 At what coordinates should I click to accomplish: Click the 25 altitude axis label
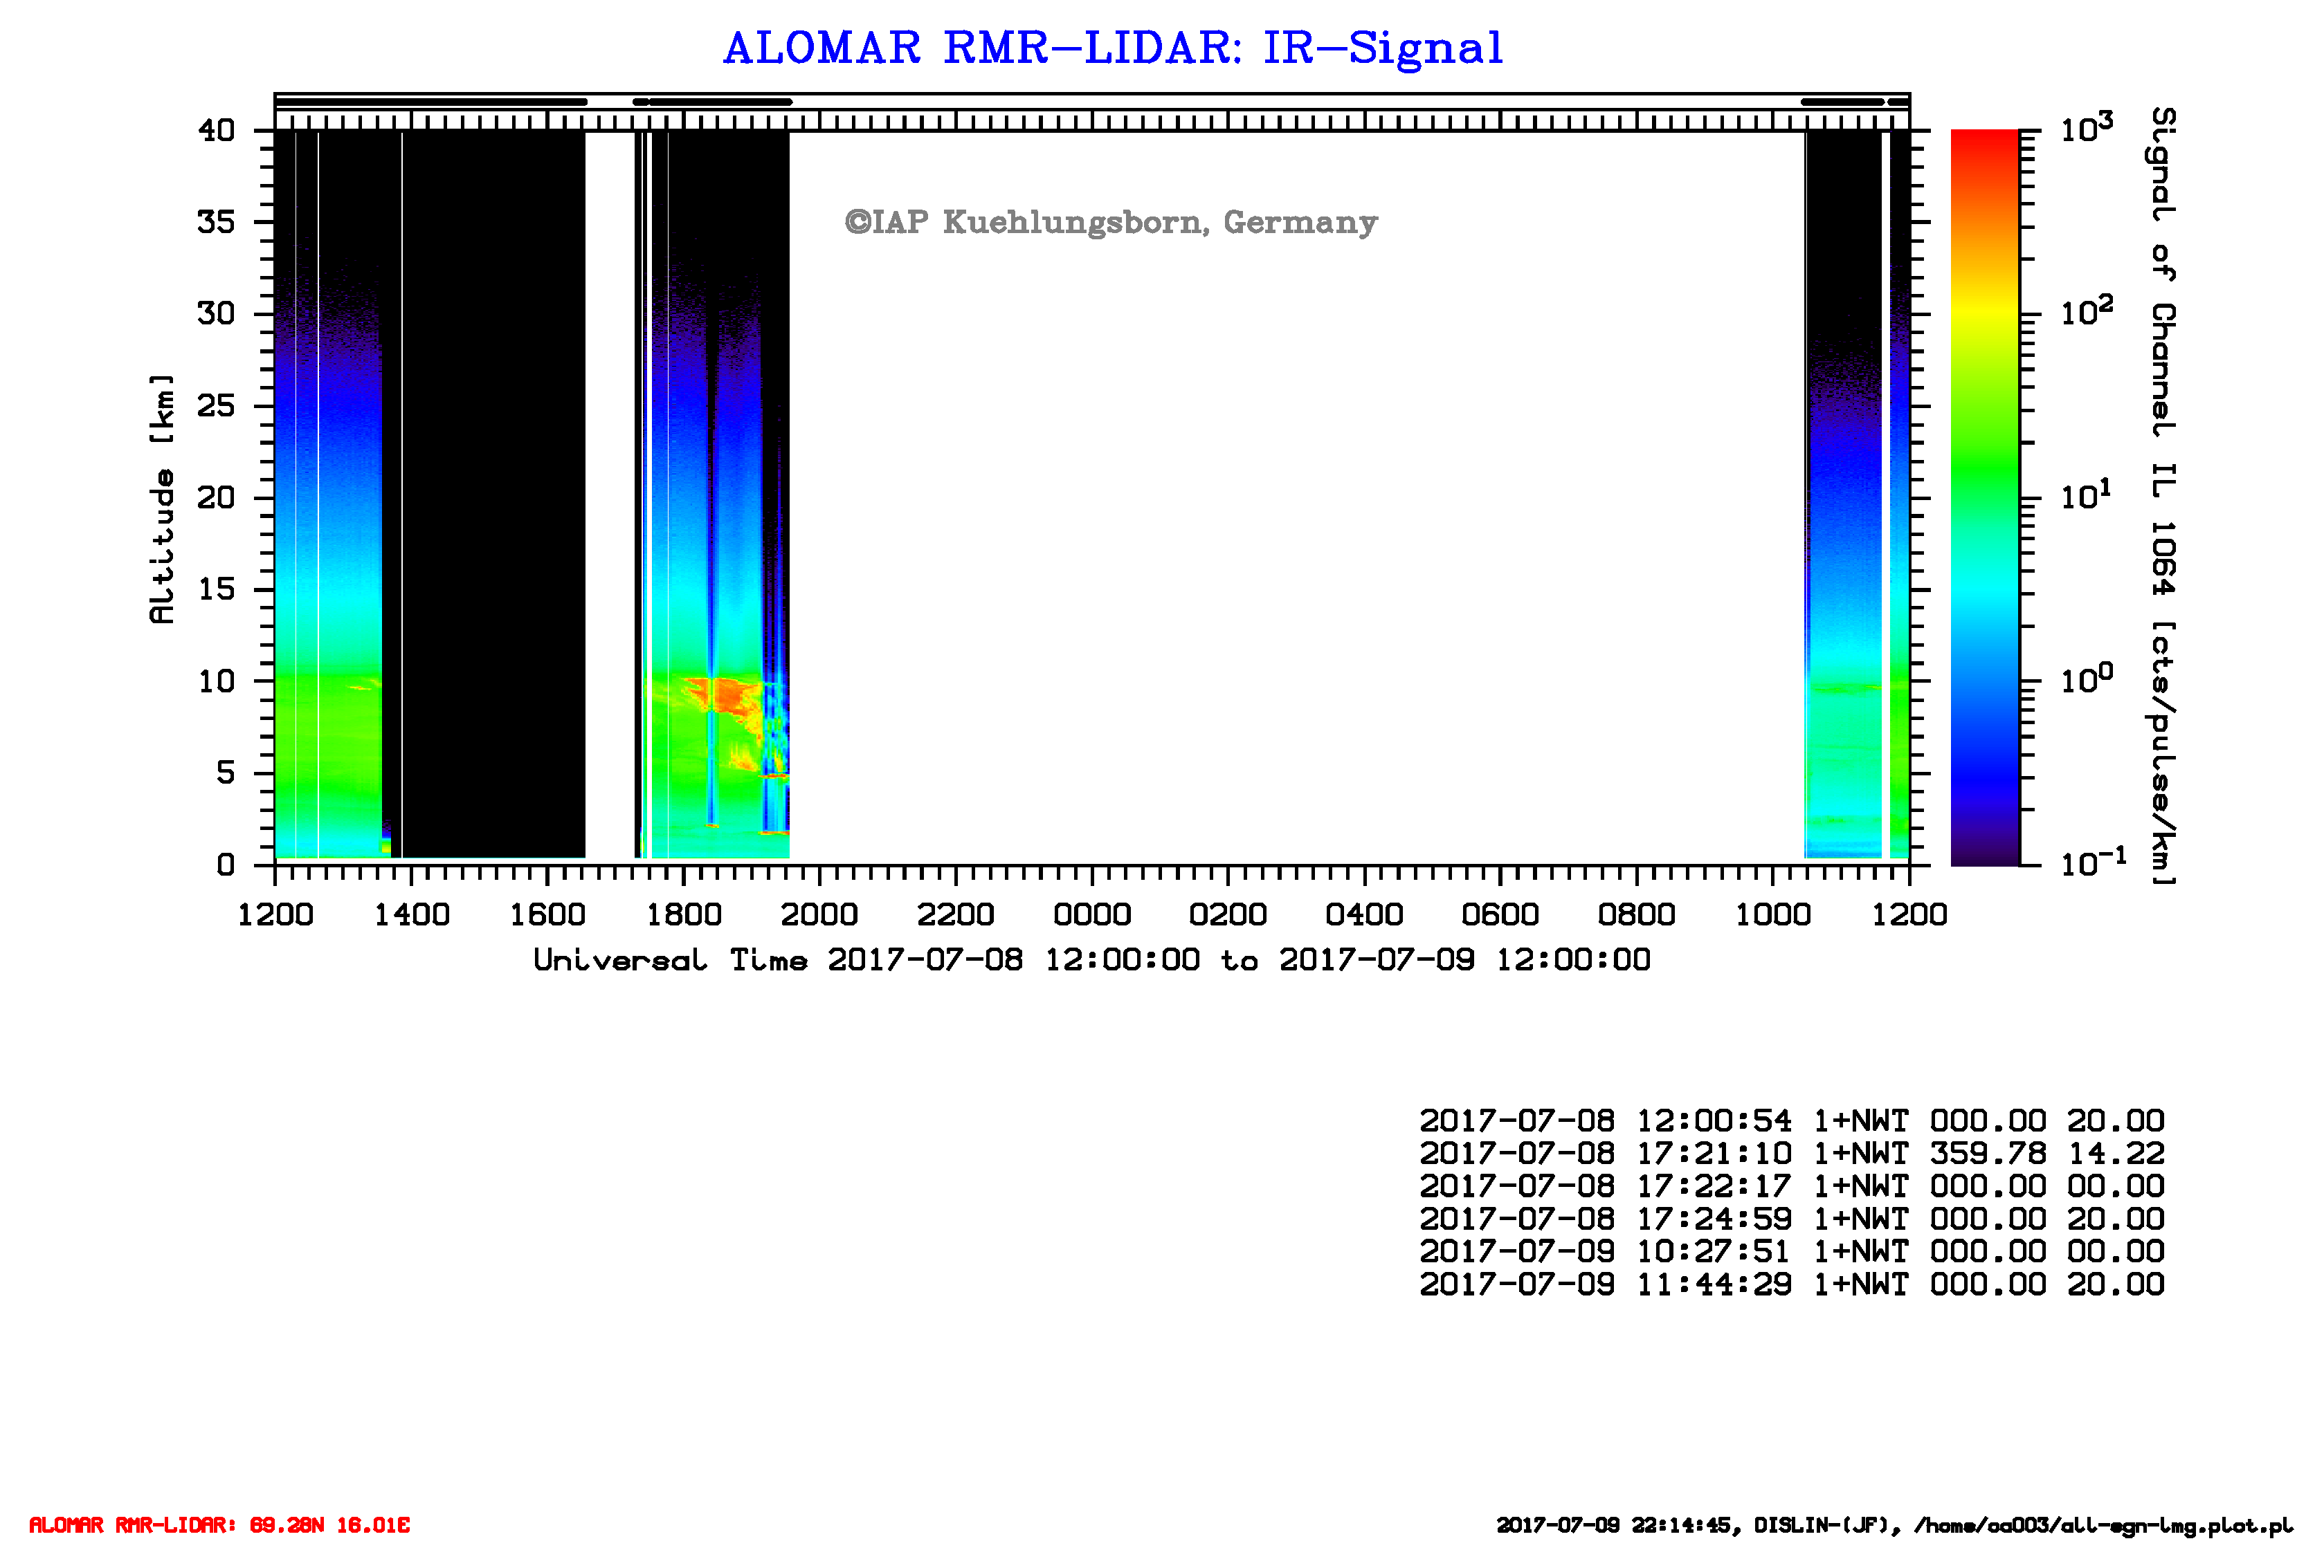[217, 406]
